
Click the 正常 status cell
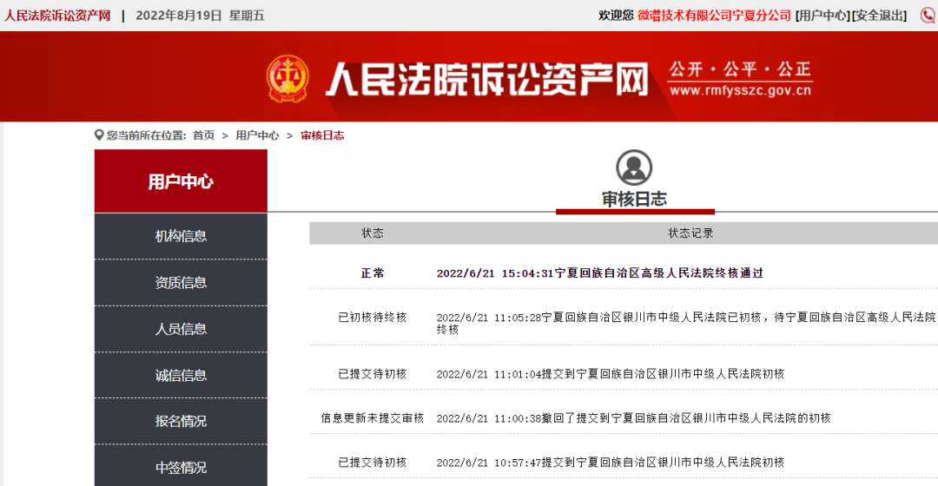point(372,273)
